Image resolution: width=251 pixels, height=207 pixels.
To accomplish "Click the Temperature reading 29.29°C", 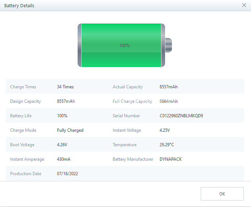I will click(x=167, y=145).
